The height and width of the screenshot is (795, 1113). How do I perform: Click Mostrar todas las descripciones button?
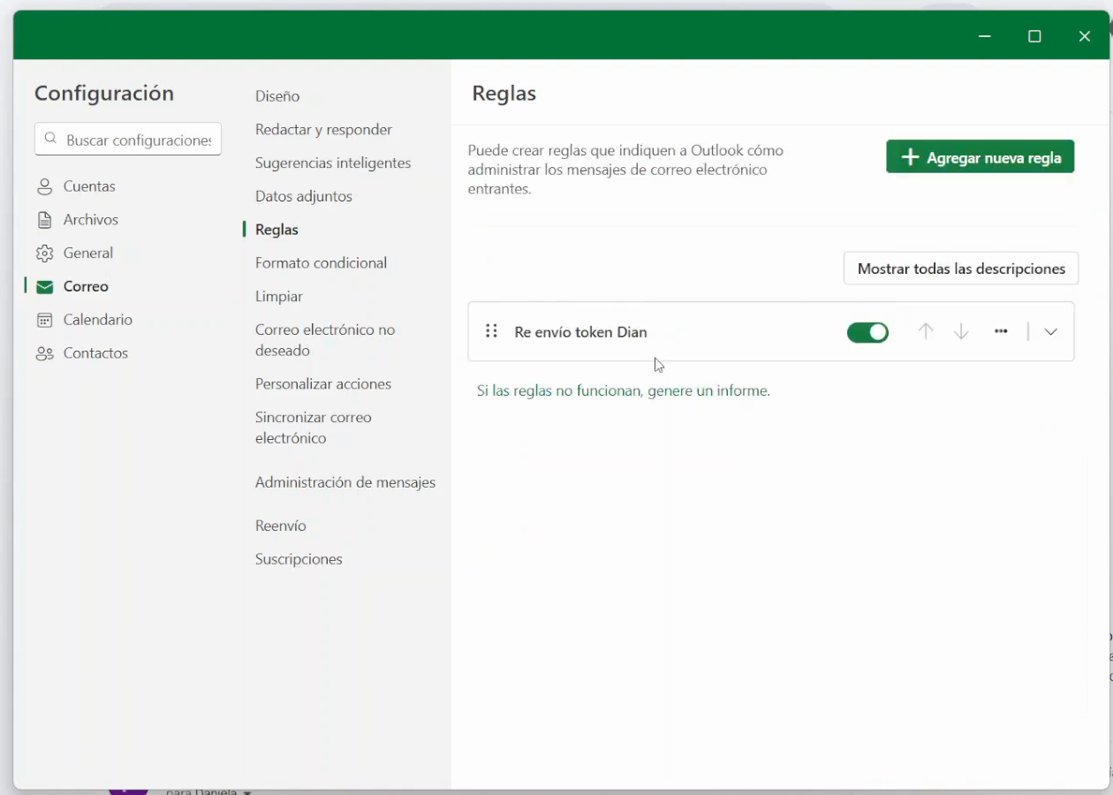pos(961,269)
